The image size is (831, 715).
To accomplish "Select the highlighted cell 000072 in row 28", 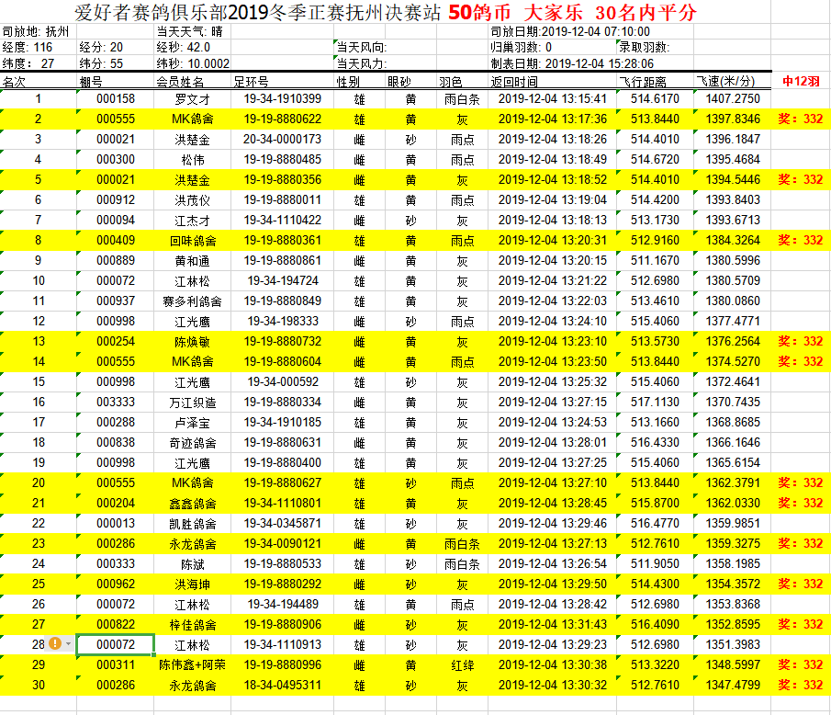I will (x=116, y=645).
